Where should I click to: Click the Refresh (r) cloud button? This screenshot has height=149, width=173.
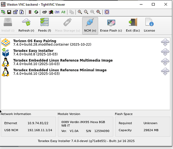pyautogui.click(x=26, y=25)
